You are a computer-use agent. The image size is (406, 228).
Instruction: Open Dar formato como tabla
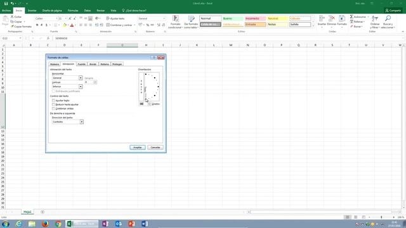[191, 22]
